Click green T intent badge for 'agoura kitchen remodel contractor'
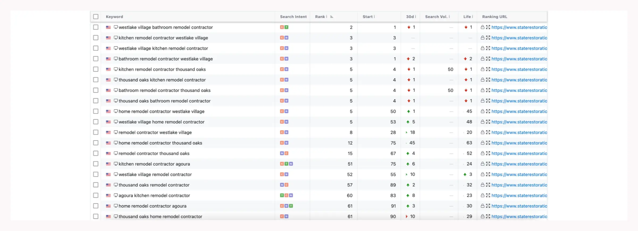Image resolution: width=638 pixels, height=231 pixels. click(282, 195)
